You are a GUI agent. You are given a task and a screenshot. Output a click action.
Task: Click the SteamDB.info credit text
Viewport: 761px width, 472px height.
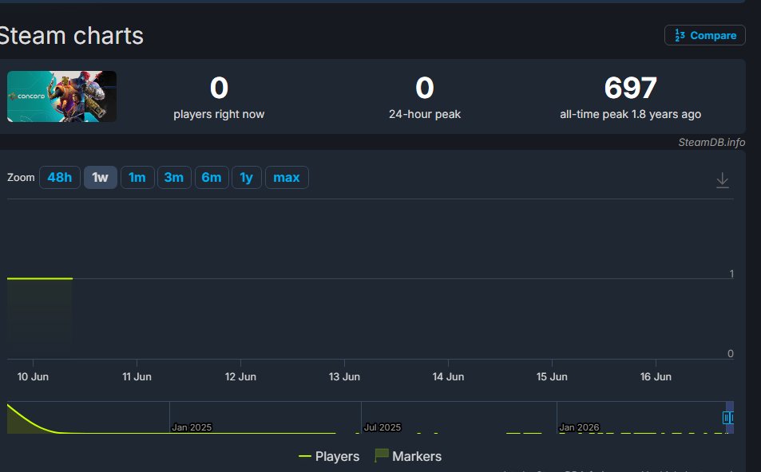pyautogui.click(x=711, y=142)
